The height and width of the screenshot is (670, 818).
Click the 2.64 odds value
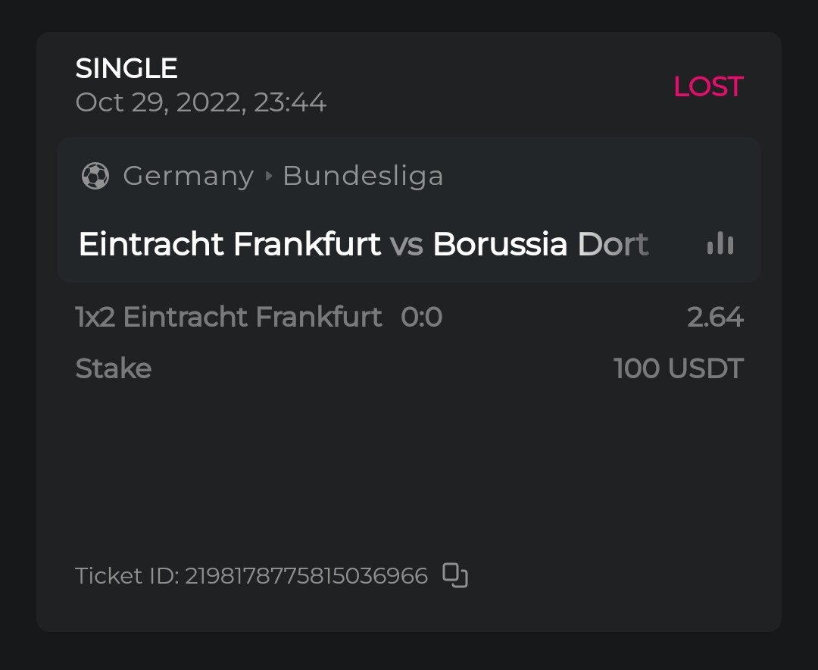[x=715, y=317]
